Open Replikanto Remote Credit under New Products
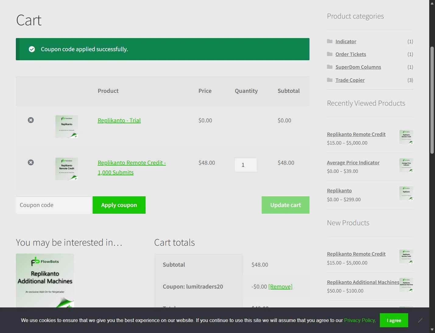The image size is (435, 333). click(356, 254)
